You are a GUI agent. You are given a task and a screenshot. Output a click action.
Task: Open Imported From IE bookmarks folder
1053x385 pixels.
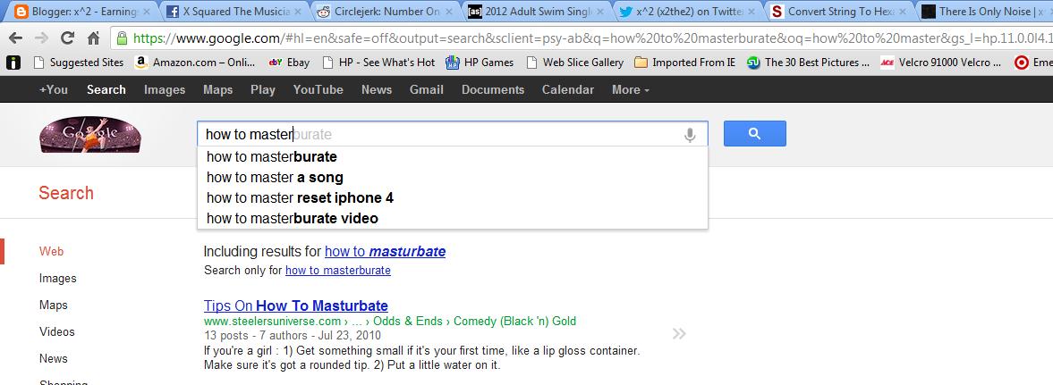[x=684, y=63]
